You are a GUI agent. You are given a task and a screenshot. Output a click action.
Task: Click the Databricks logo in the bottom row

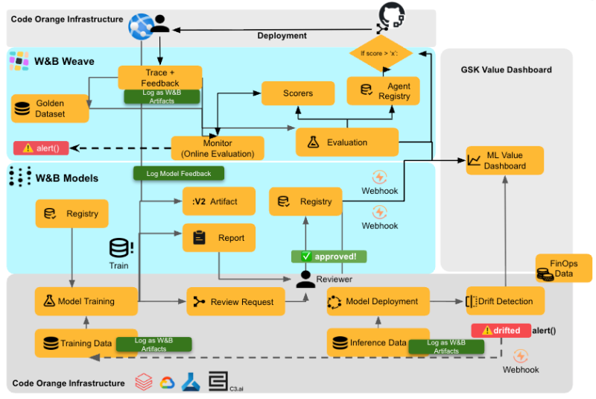point(142,382)
